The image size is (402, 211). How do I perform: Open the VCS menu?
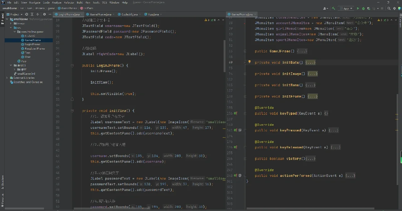(104, 3)
